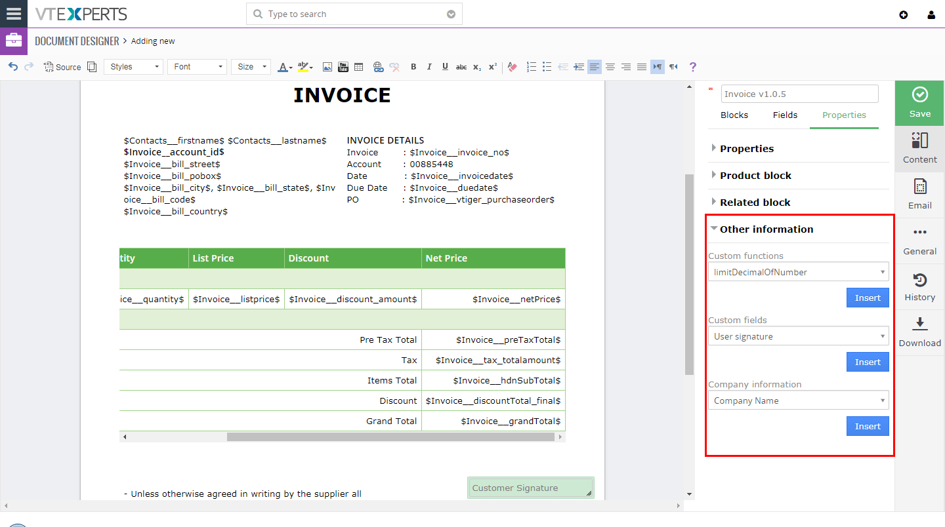The image size is (945, 527).
Task: Click the Undo arrow icon
Action: 12,66
